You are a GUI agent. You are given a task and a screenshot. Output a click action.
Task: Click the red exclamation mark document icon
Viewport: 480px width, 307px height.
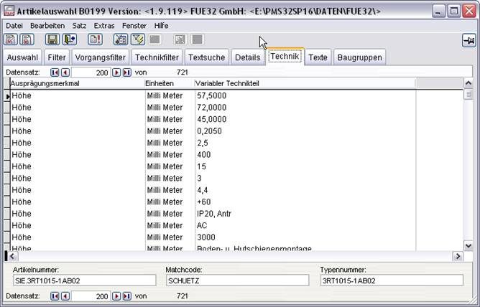pyautogui.click(x=95, y=39)
